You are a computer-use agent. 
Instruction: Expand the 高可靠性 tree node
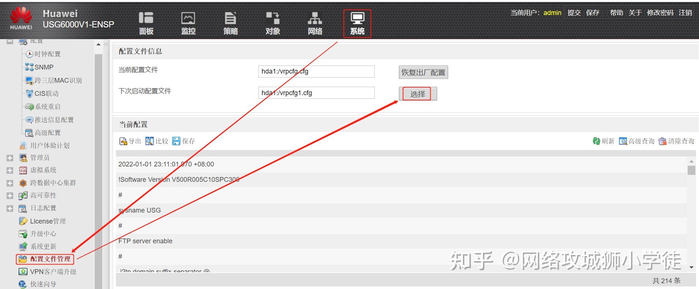[10, 196]
